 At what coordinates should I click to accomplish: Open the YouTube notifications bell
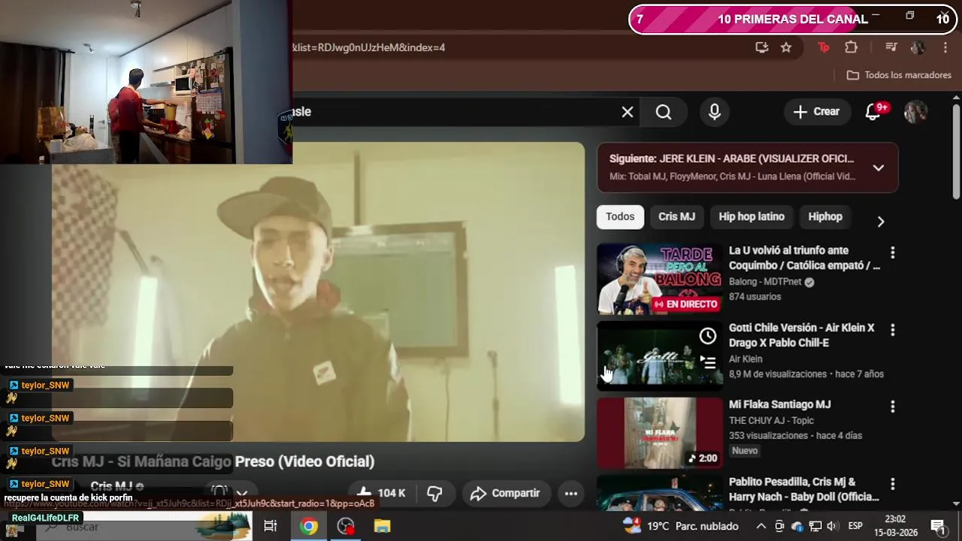pyautogui.click(x=873, y=112)
